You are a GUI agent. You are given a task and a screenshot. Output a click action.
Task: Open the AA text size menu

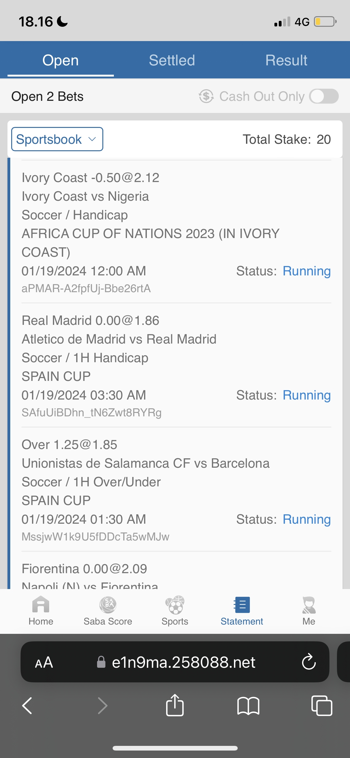pyautogui.click(x=44, y=662)
